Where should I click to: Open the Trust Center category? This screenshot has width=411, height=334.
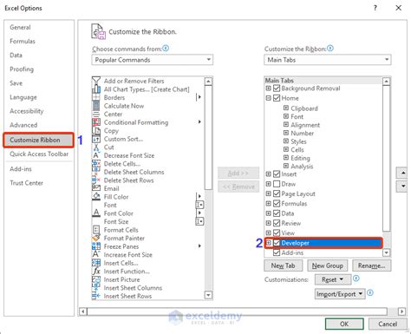(26, 183)
